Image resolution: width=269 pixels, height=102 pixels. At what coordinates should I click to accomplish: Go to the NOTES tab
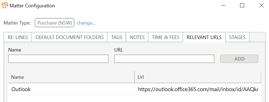[137, 37]
